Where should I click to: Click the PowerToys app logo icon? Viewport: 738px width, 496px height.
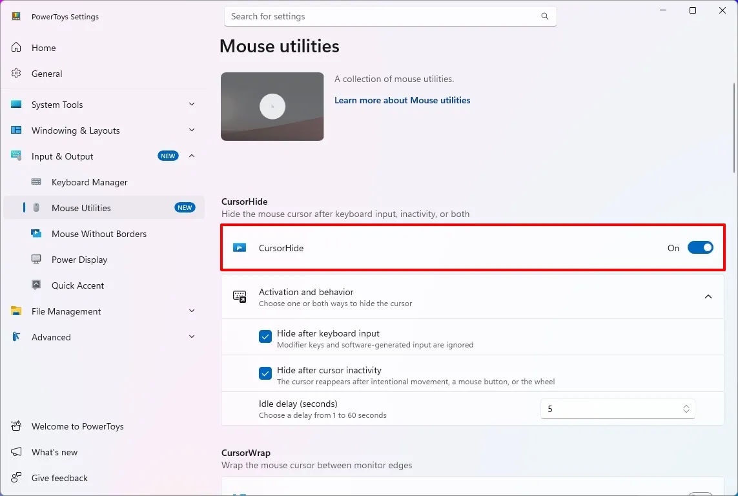click(x=16, y=17)
